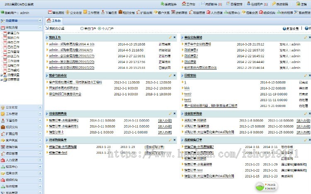This screenshot has width=311, height=194.
Task: Open 销售订单-test in 我的销售订单 panel
Action: [x=193, y=170]
